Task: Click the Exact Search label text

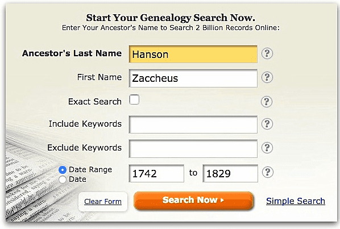Action: [95, 102]
